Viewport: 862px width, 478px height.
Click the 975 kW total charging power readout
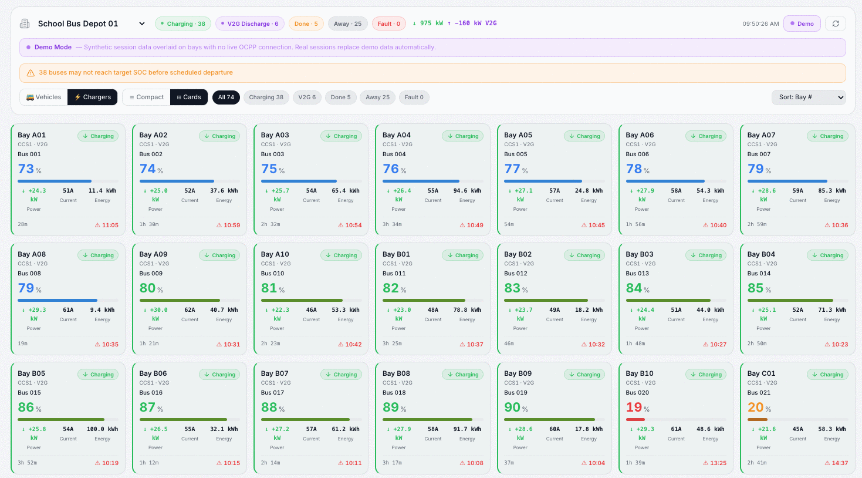(428, 23)
